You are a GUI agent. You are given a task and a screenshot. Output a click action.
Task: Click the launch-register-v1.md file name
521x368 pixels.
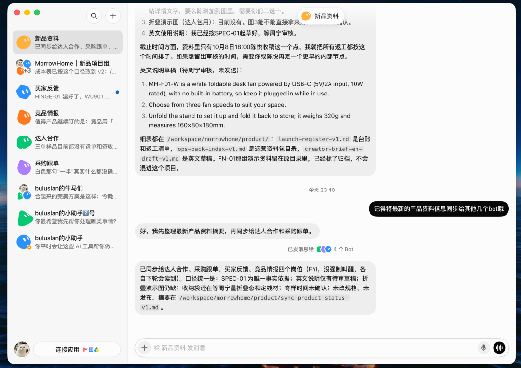coord(314,139)
